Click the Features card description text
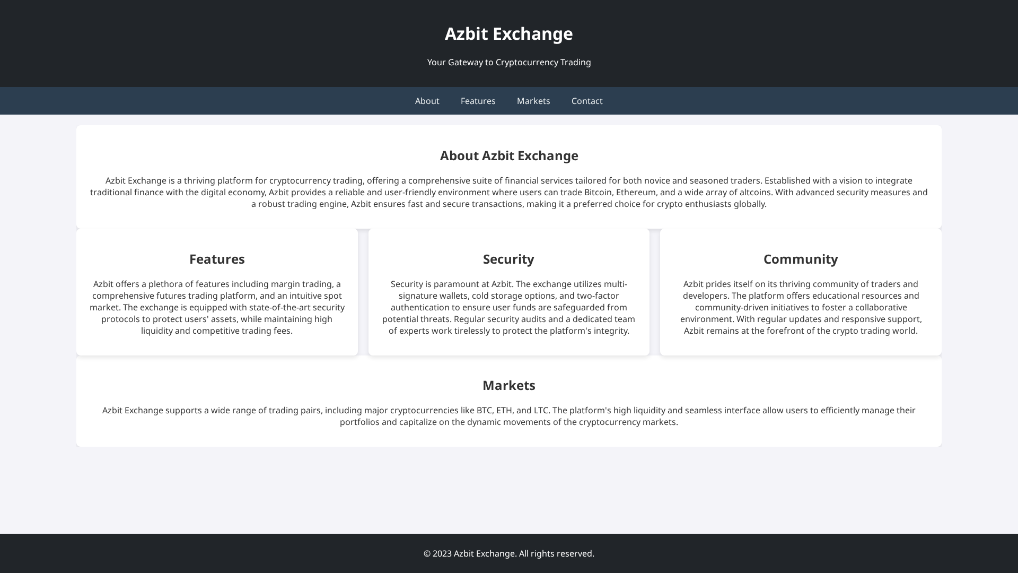Screen dimensions: 1018x573 pos(216,307)
